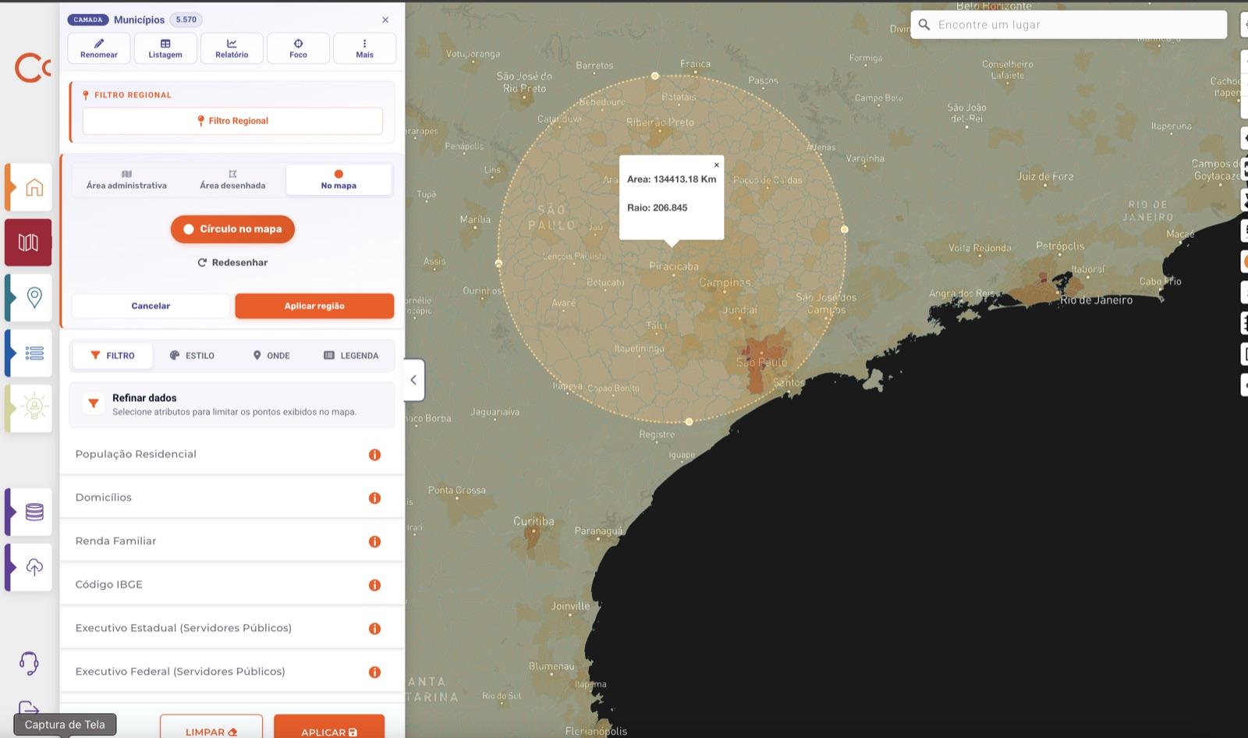Show info for Executivo Estadual attribute
The height and width of the screenshot is (738, 1248).
click(x=374, y=629)
